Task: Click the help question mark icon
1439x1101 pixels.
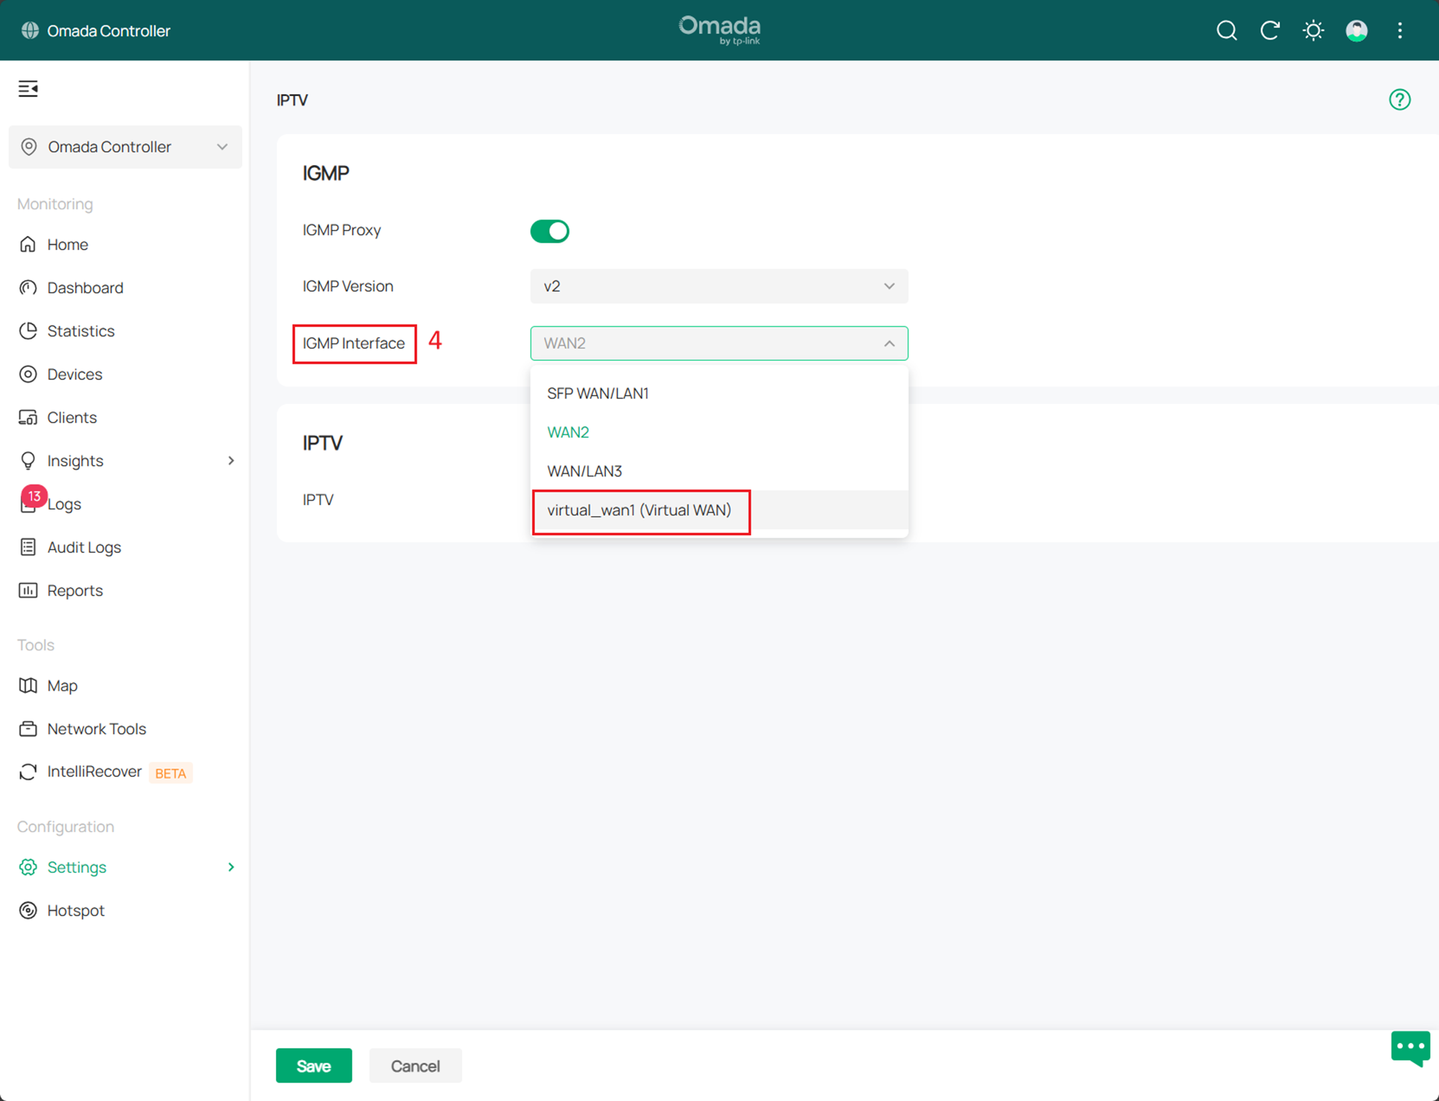Action: coord(1400,100)
